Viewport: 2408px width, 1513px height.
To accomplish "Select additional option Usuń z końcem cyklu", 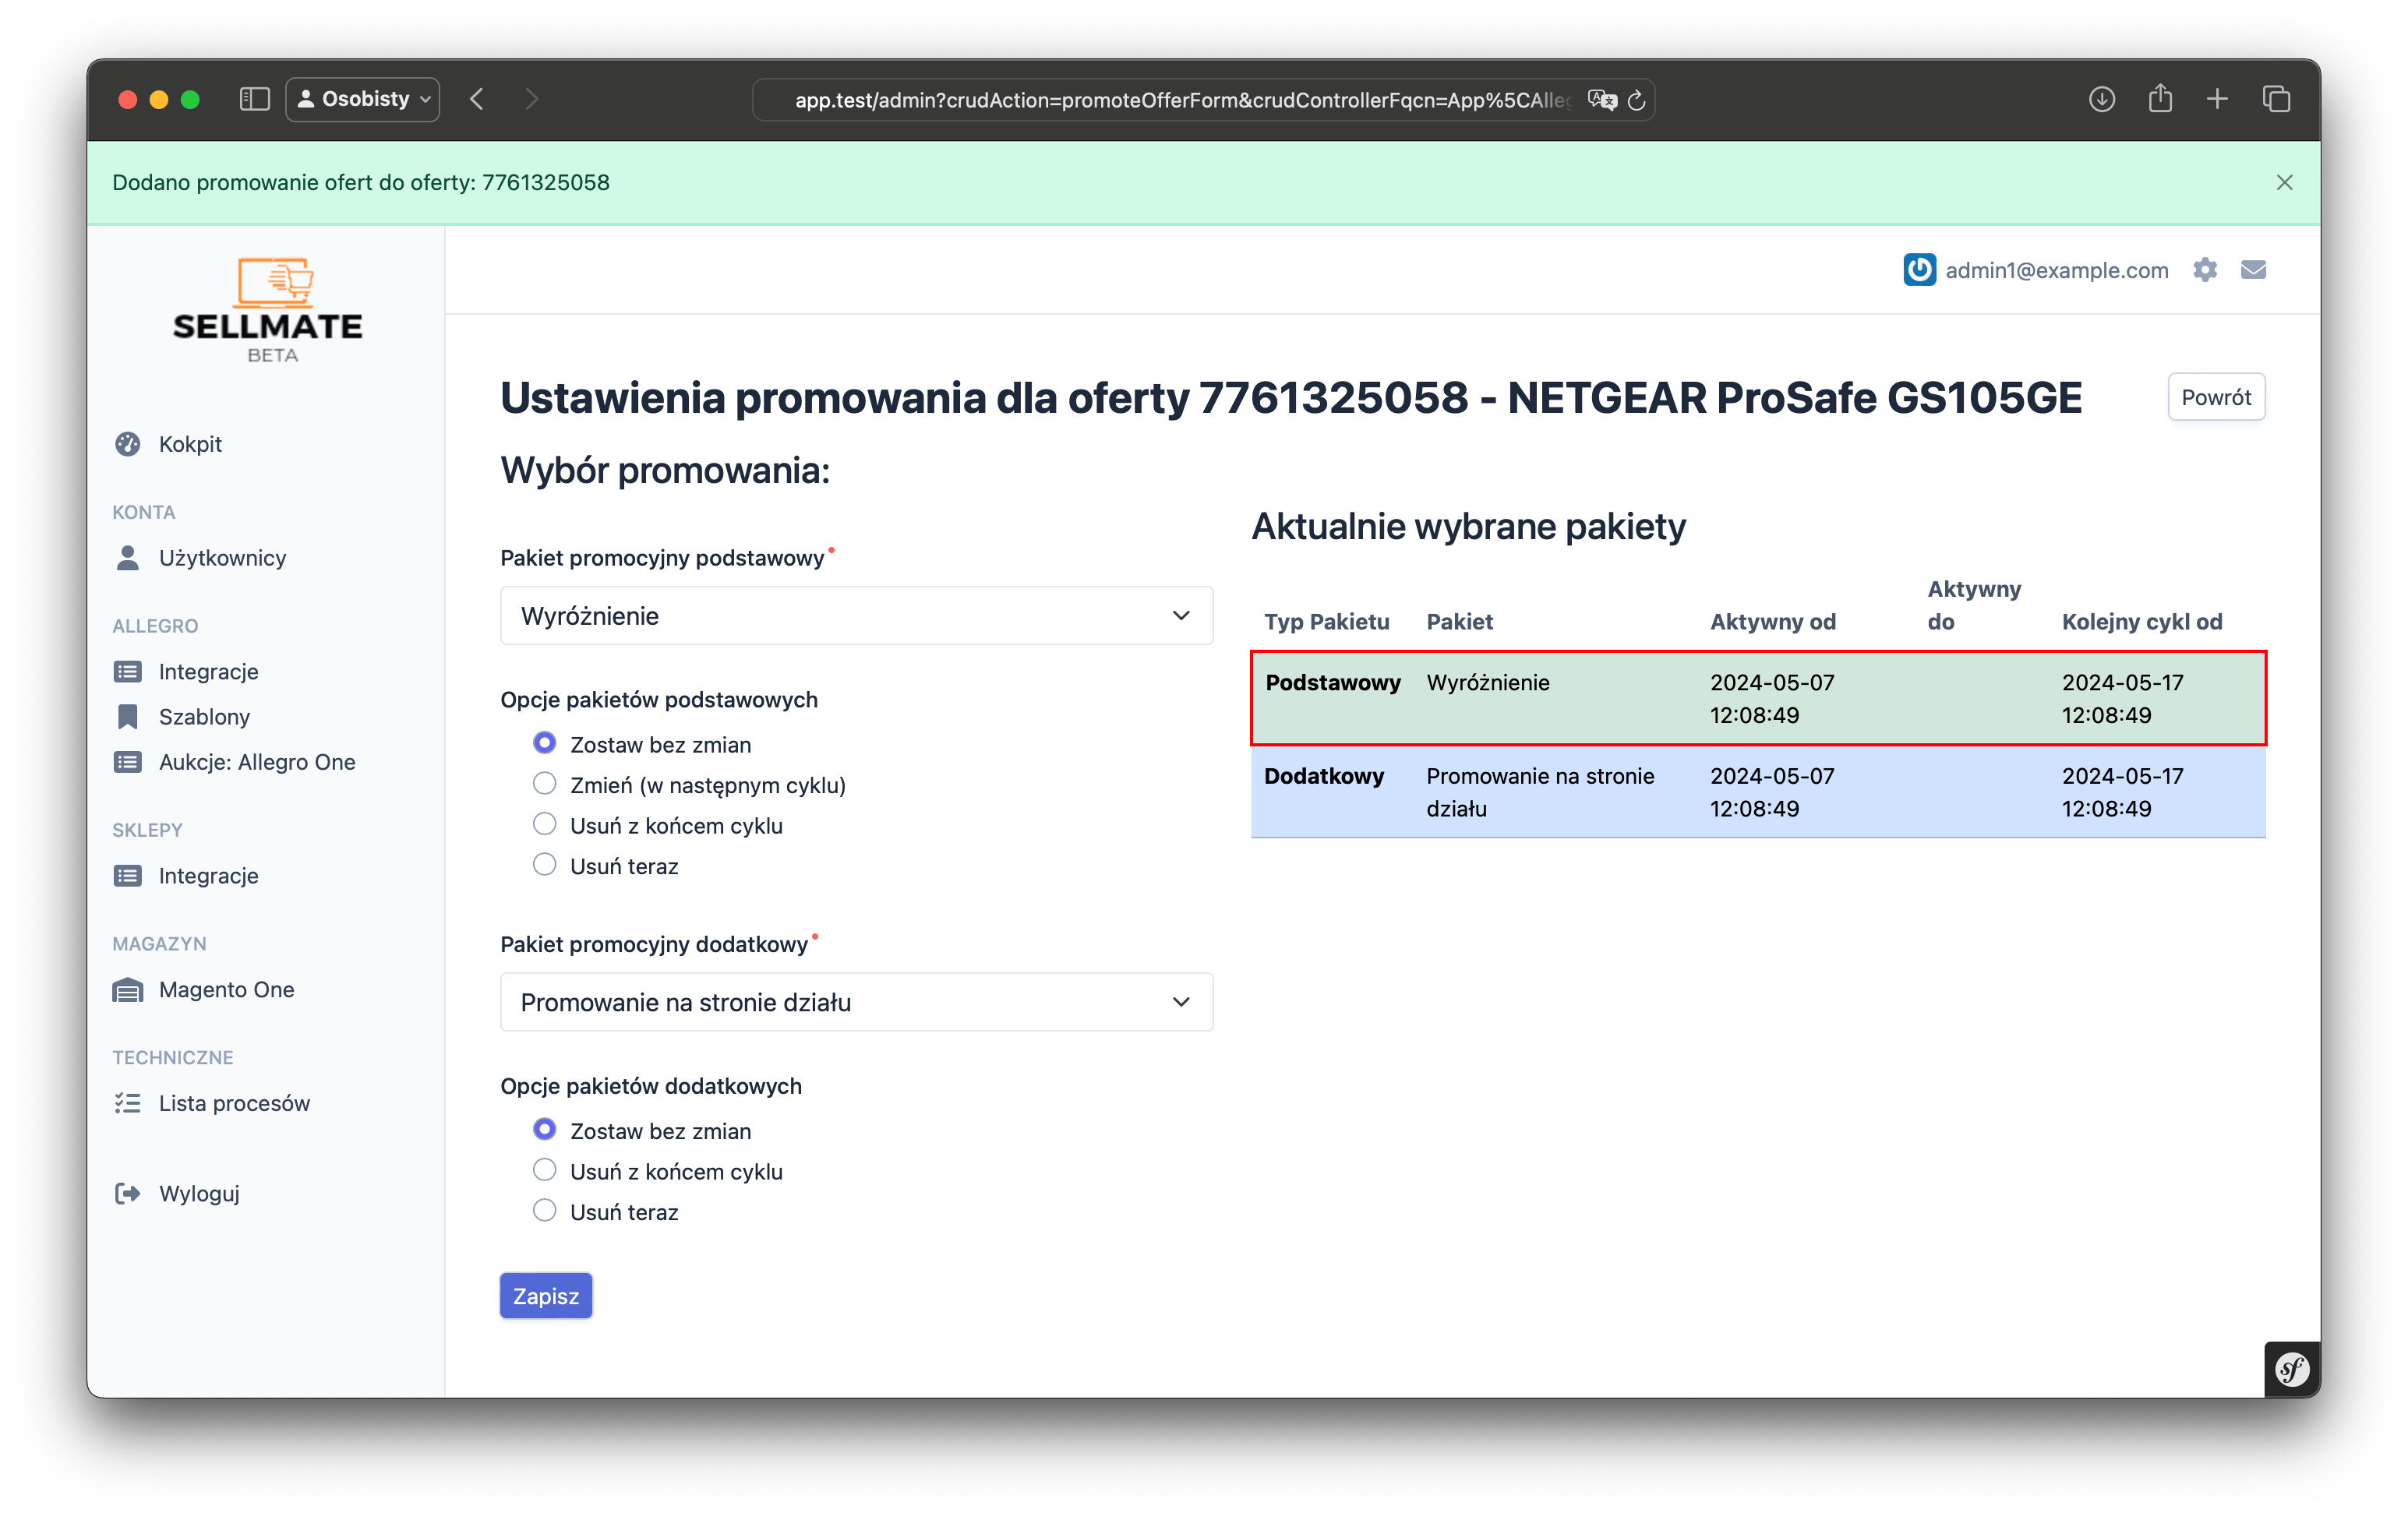I will pyautogui.click(x=544, y=1170).
